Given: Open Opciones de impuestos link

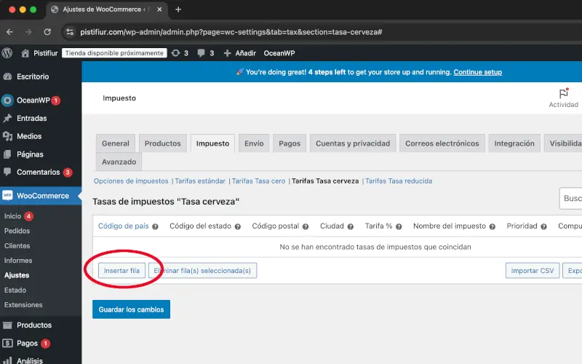Looking at the screenshot, I should 131,181.
